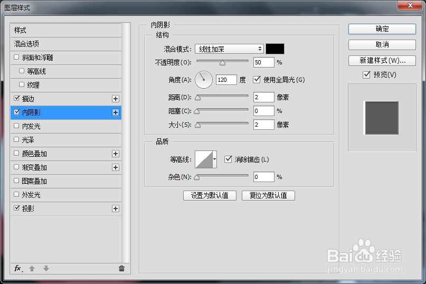This screenshot has height=284, width=426.
Task: Add another 渐变叠加 effect with plus icon
Action: 116,167
